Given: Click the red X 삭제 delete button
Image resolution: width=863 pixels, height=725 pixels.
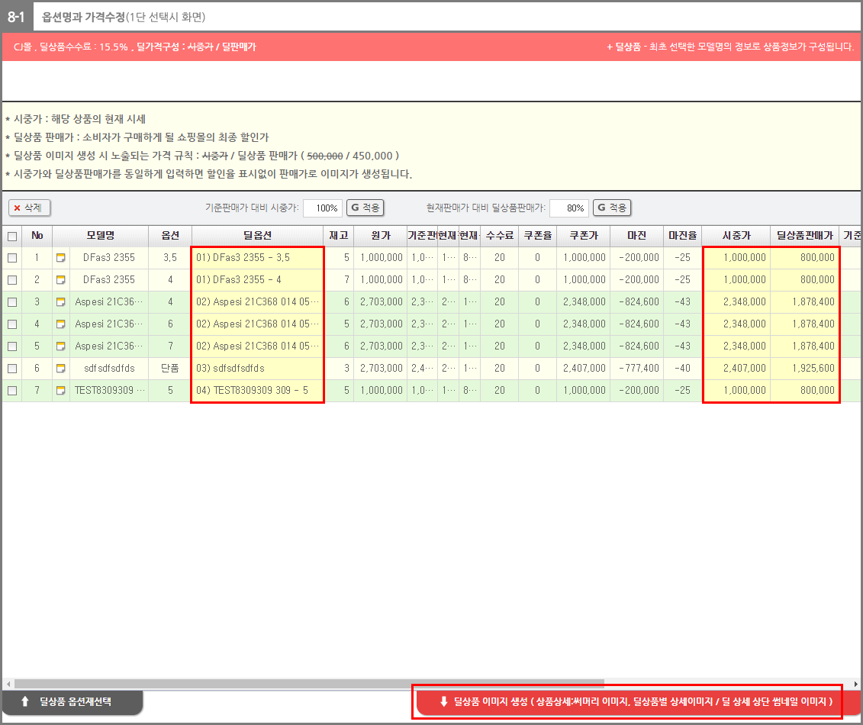Looking at the screenshot, I should coord(29,208).
